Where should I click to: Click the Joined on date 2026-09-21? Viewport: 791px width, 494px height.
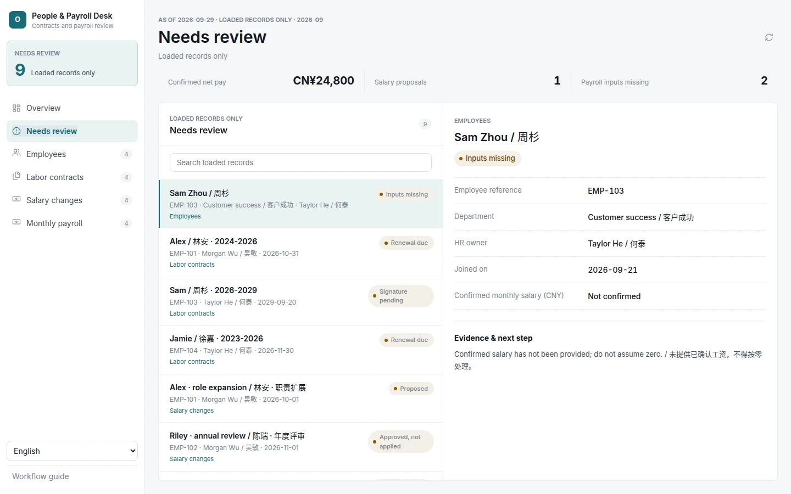click(612, 270)
